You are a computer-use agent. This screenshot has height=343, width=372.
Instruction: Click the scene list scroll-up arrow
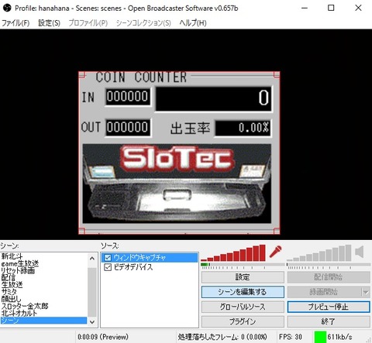tap(92, 258)
